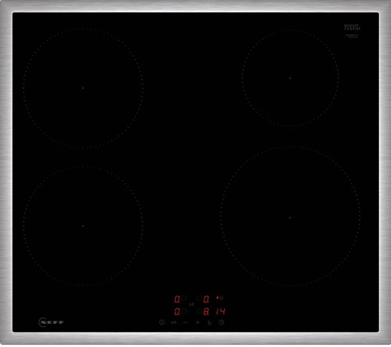Select the rear right zone circle symbol
391x347 pixels.
tap(199, 298)
